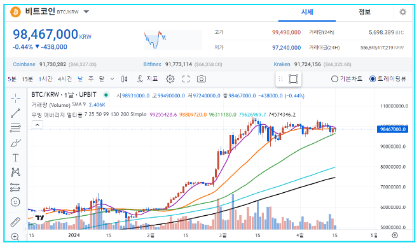
Task: Open the forecast and measurement tool
Action: (15, 187)
